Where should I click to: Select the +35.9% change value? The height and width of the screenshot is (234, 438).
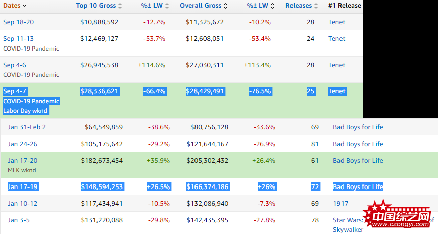tap(158, 161)
